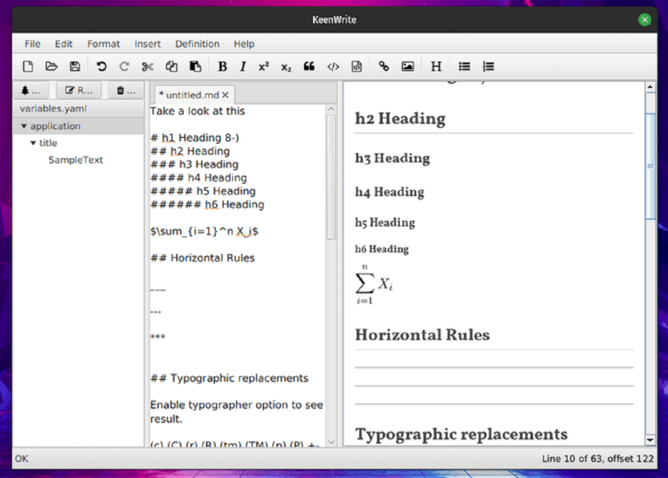Create a new document
The height and width of the screenshot is (478, 668).
point(27,66)
